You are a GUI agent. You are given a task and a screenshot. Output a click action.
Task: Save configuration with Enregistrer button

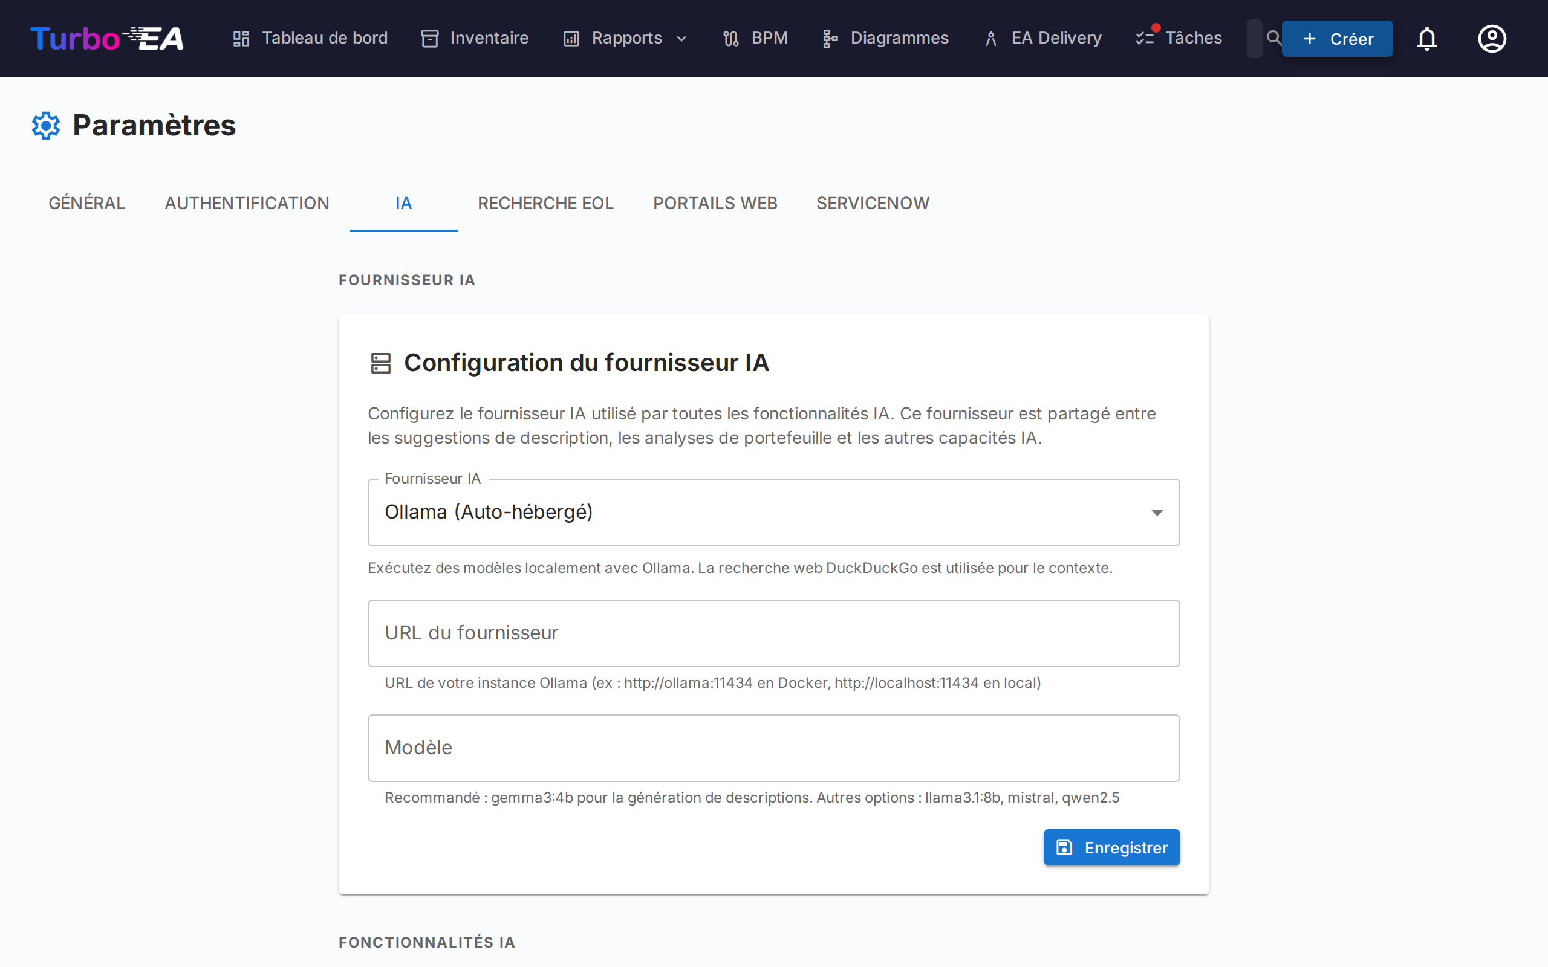pos(1111,847)
